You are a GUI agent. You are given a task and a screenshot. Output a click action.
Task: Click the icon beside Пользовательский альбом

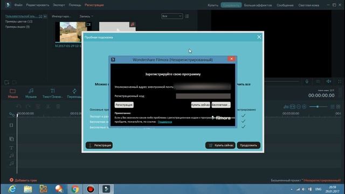(45, 16)
